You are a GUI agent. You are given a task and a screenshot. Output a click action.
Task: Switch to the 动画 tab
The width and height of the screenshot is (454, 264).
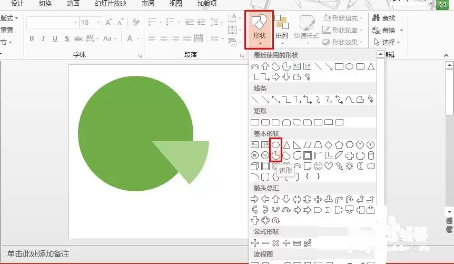73,4
